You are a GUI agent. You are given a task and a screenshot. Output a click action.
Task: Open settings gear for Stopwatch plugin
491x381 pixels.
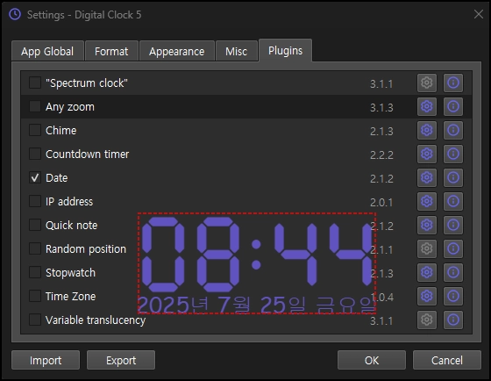pos(426,272)
